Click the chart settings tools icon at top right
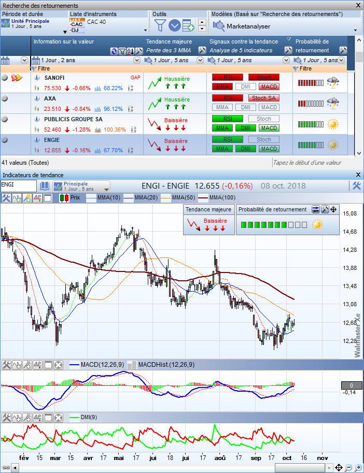The image size is (364, 473). [357, 186]
